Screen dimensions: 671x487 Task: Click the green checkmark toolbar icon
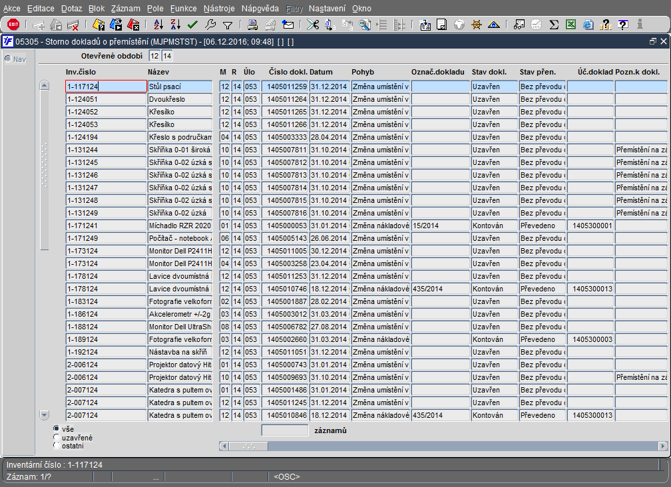[x=193, y=25]
